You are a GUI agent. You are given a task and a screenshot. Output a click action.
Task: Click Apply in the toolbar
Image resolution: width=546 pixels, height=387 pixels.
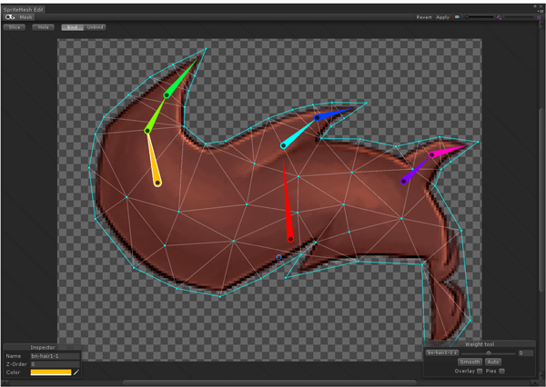click(x=442, y=17)
